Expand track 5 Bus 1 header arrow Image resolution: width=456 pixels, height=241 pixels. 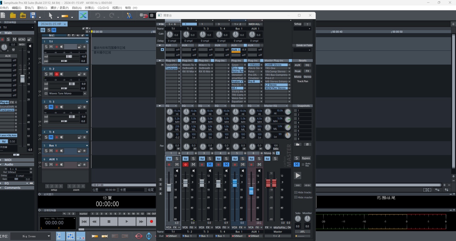click(87, 145)
